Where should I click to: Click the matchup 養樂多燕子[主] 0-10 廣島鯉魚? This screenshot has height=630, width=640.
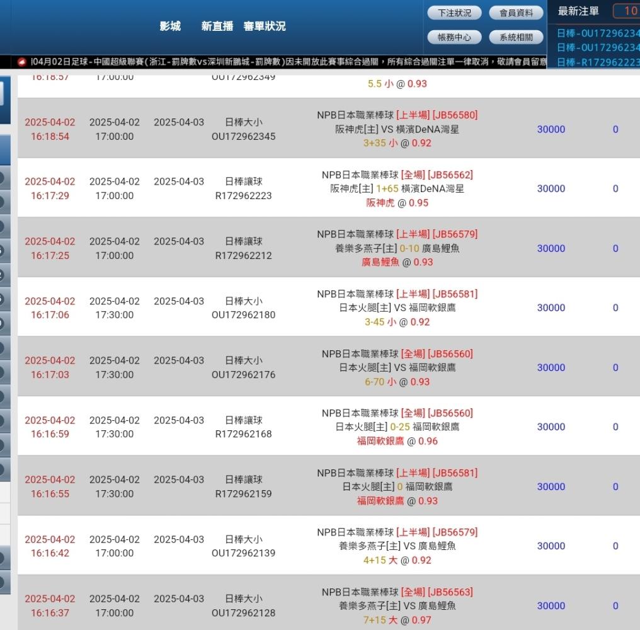click(x=397, y=248)
